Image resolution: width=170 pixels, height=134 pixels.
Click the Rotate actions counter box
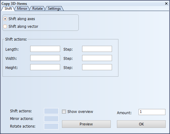pyautogui.click(x=51, y=126)
